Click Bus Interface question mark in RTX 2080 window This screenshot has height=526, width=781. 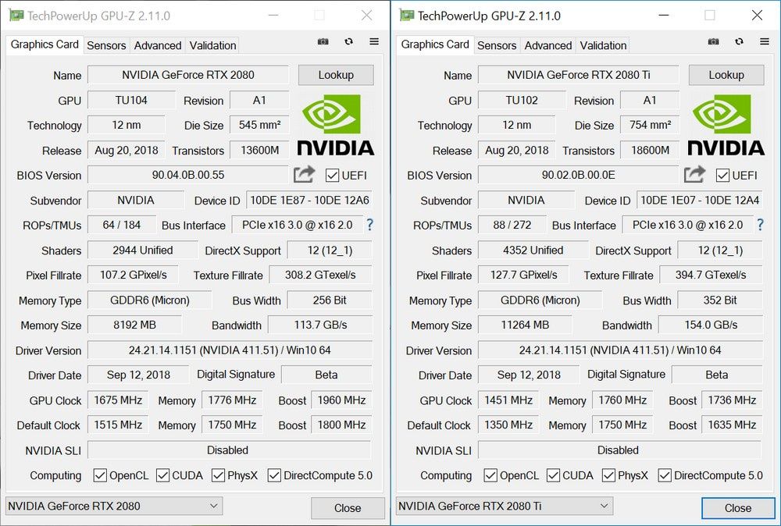tap(369, 225)
